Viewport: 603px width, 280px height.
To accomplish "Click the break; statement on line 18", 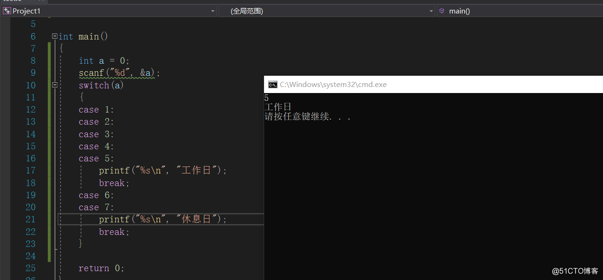I will coord(114,183).
